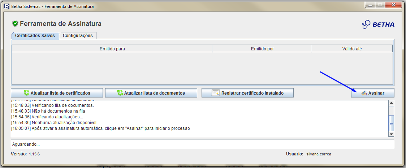Click the 16:05:07 assinatura automática log line
Screen dimensions: 406x168
click(100, 128)
